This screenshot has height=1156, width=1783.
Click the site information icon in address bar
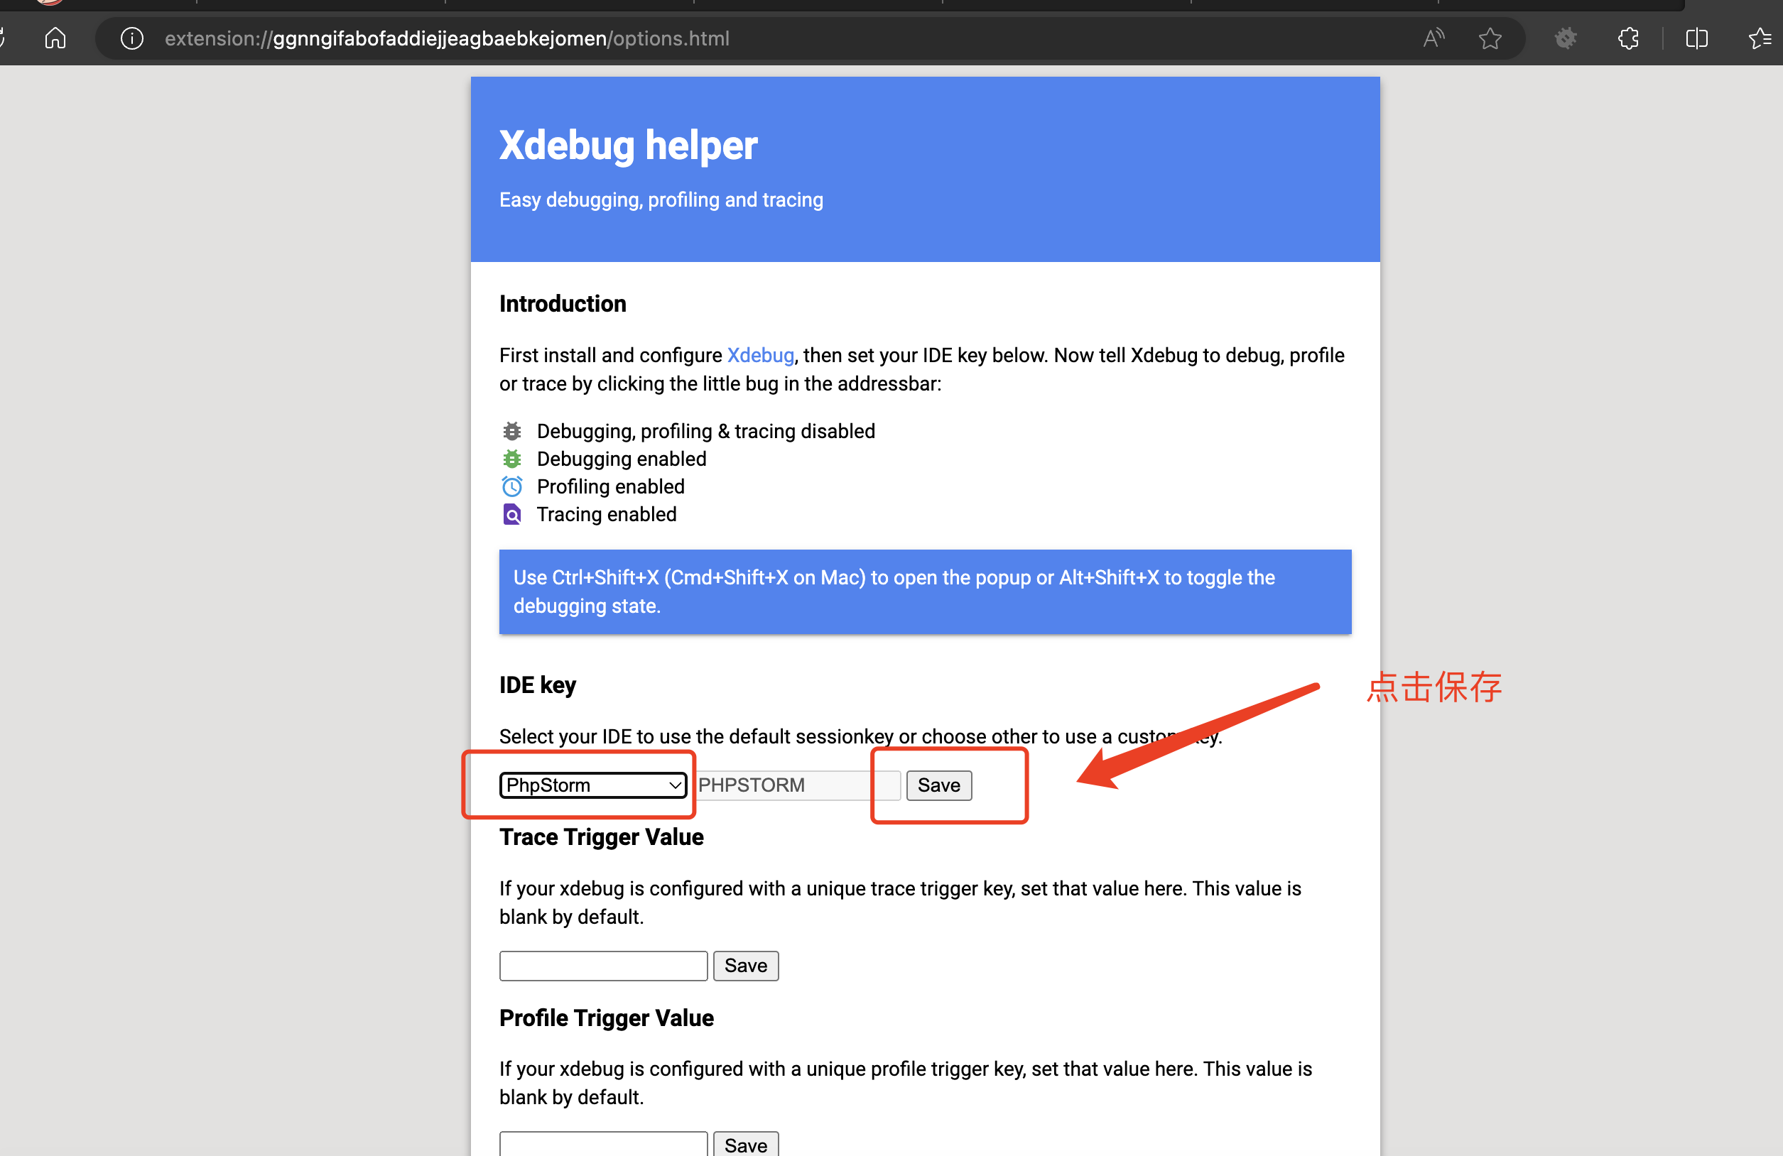pos(132,38)
